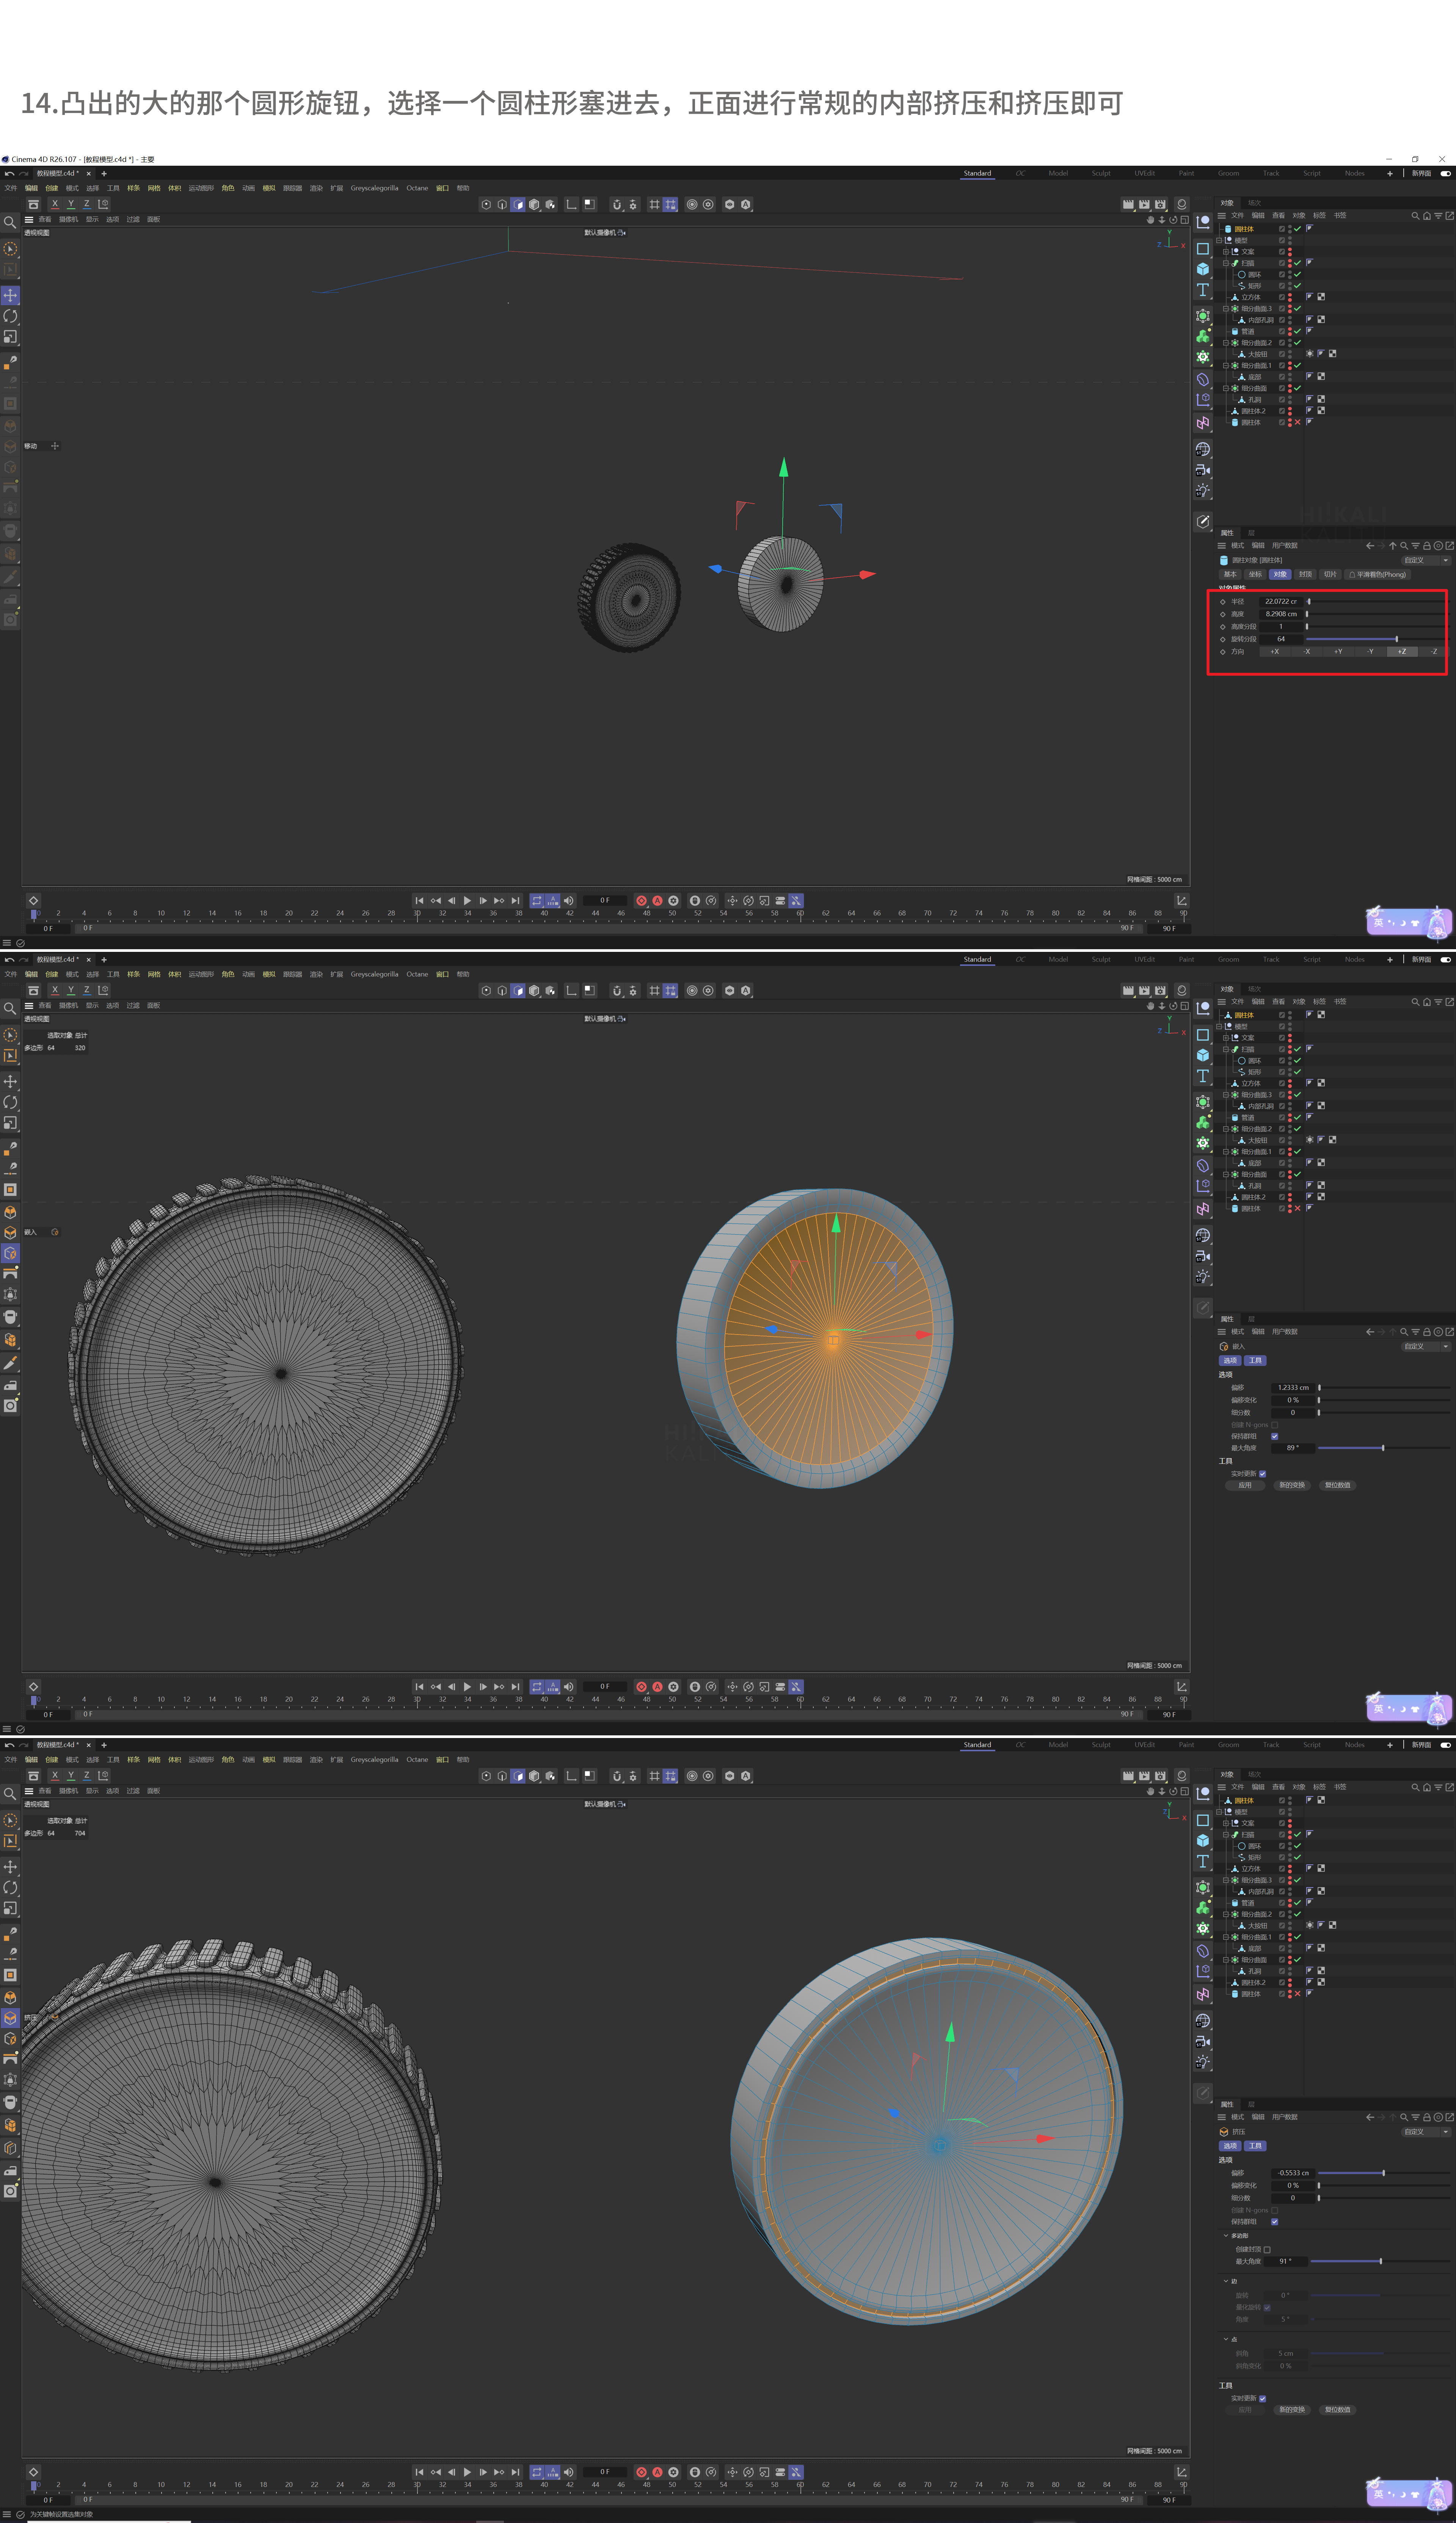Click 应用 in the 嵌入 tool panel
The width and height of the screenshot is (1456, 2523).
pos(1245,1485)
